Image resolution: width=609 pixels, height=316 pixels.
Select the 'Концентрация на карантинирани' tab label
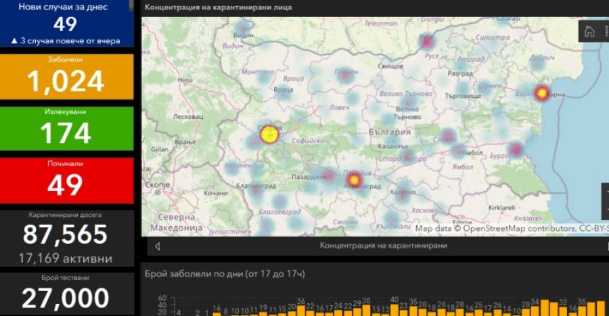(x=383, y=246)
